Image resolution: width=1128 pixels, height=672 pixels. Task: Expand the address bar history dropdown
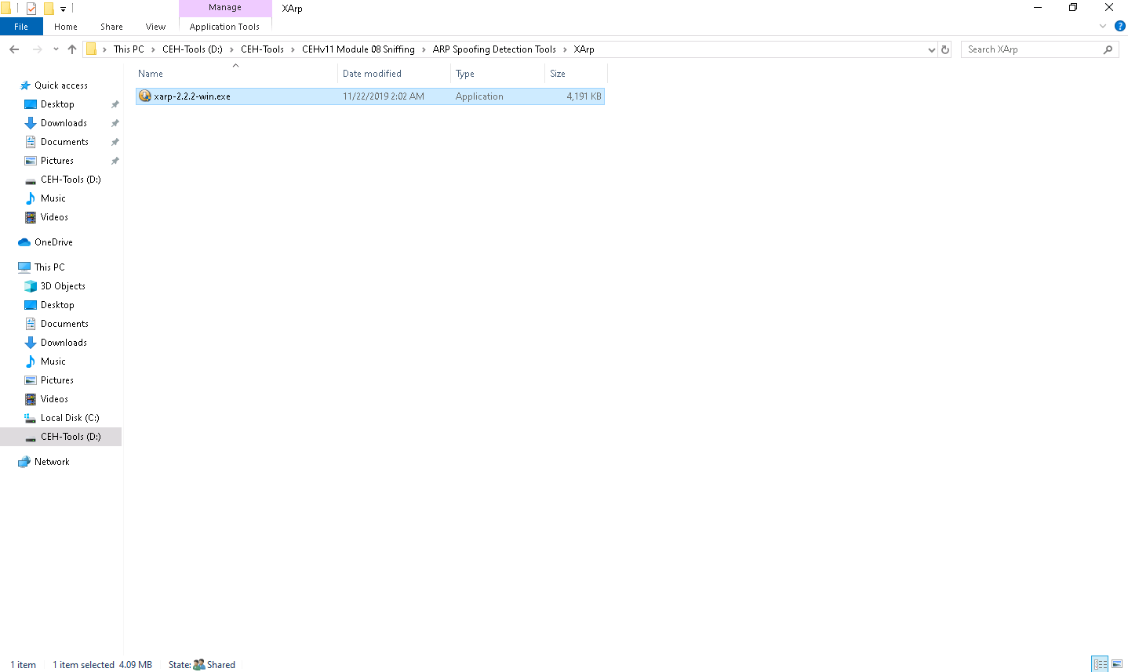931,49
